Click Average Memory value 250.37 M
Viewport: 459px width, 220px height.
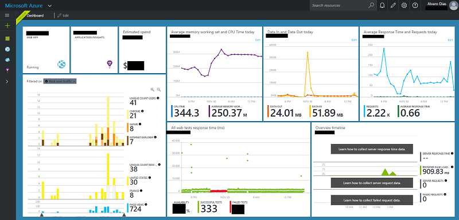(229, 113)
